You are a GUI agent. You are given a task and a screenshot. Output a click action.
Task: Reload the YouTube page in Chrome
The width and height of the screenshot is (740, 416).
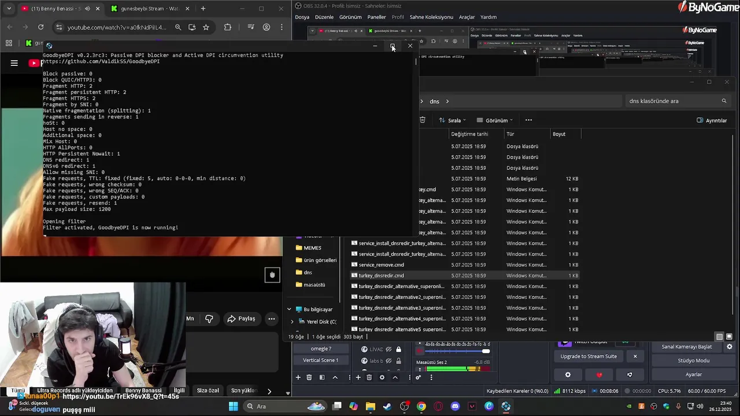pos(40,27)
